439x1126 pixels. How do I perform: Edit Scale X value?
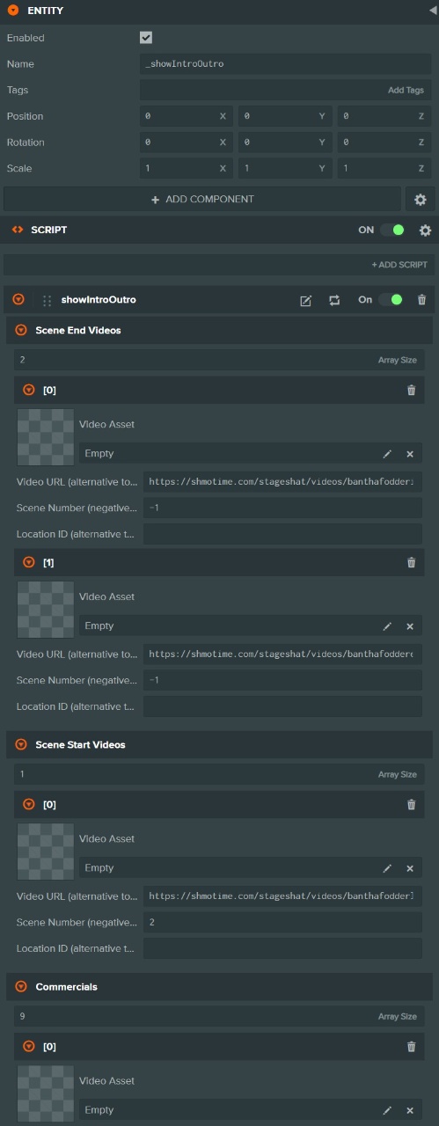tap(186, 168)
